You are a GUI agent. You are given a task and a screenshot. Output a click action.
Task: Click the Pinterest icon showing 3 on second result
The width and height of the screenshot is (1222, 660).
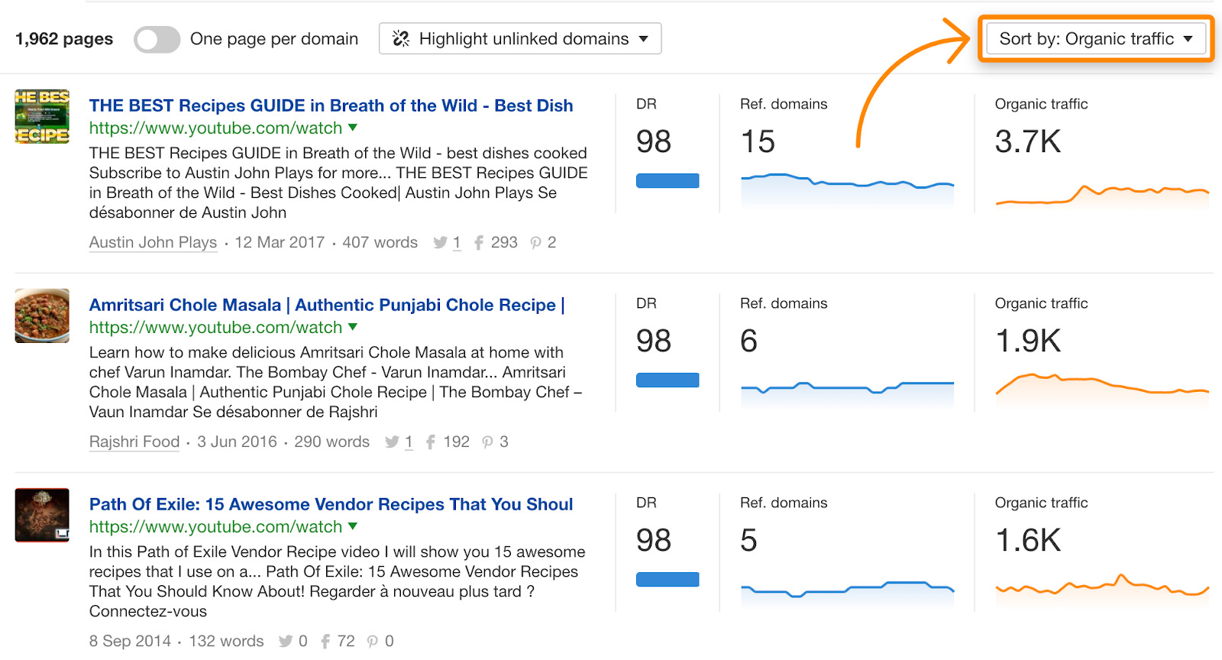(x=487, y=442)
